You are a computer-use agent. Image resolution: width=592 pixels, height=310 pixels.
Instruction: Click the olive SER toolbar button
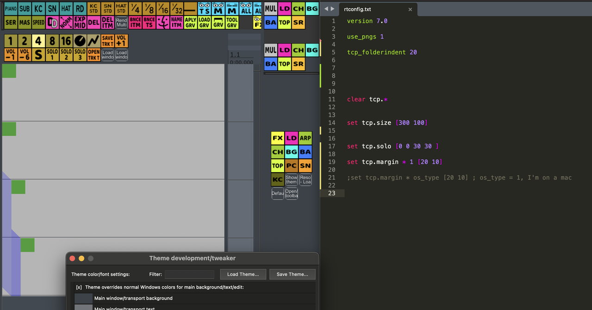click(x=11, y=22)
